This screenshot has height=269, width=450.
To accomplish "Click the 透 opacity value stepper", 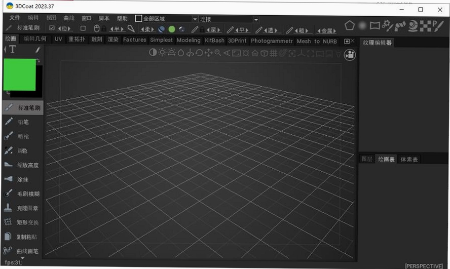I will (271, 30).
